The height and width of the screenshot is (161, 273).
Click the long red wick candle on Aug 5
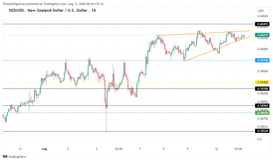[106, 120]
